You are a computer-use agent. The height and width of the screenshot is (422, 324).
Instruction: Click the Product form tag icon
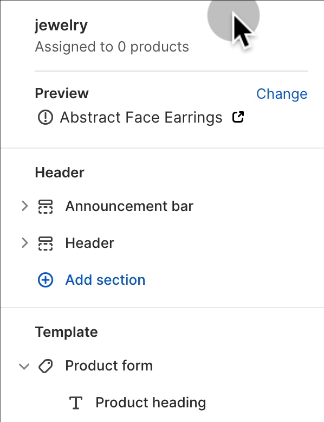pyautogui.click(x=46, y=366)
